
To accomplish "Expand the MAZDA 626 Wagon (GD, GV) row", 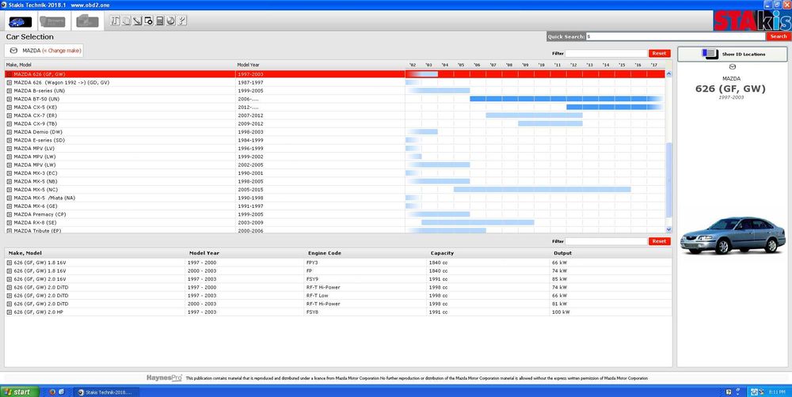I will [x=10, y=82].
